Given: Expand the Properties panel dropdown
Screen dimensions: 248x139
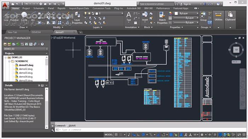Looking at the screenshot, I should (x=176, y=27).
